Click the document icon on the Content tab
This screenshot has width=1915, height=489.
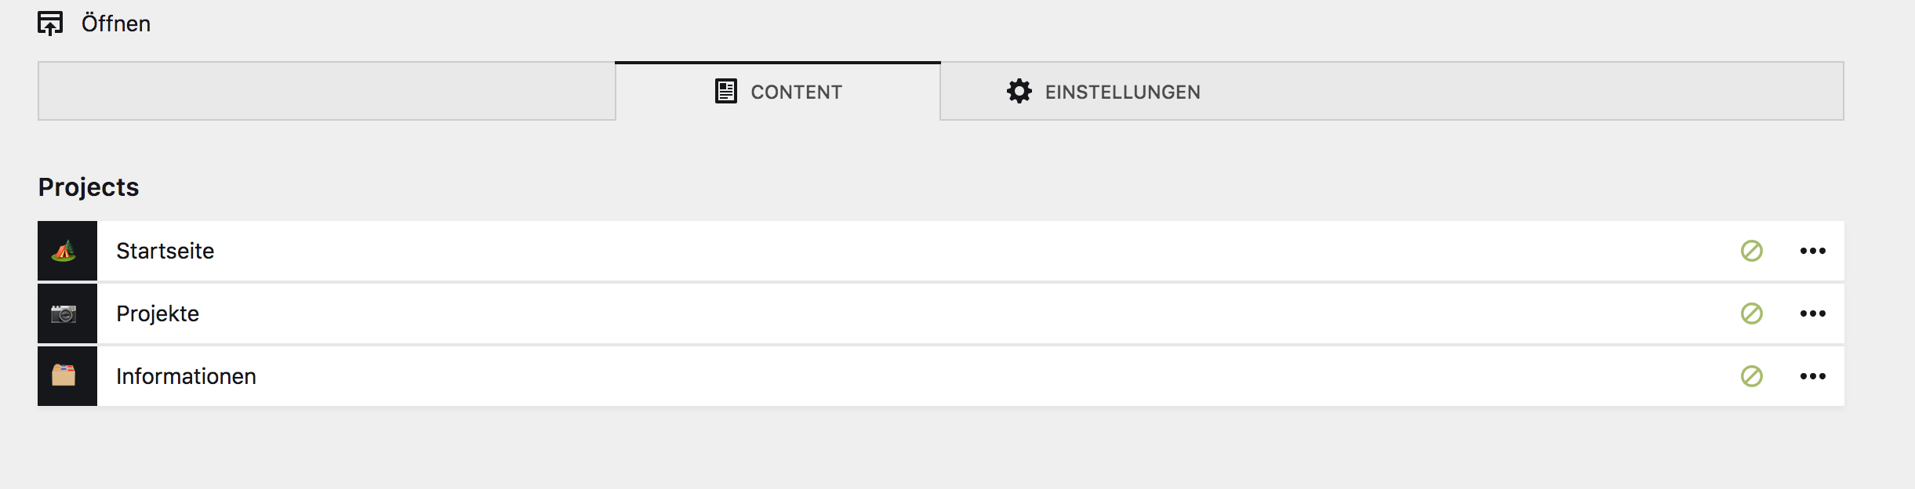725,91
